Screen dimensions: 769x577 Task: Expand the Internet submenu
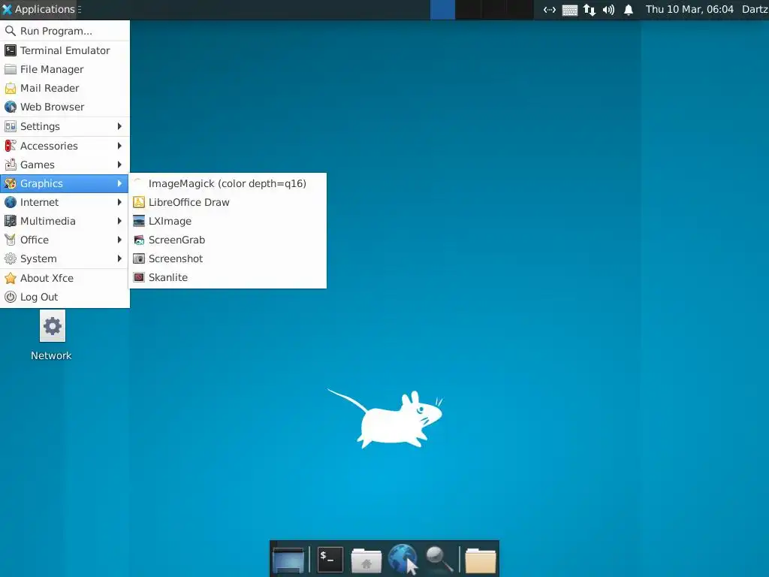pos(65,201)
